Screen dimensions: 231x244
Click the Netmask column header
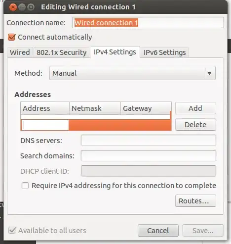(95, 108)
